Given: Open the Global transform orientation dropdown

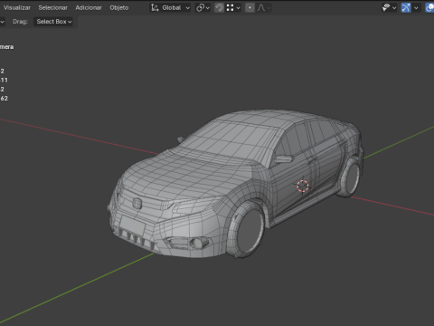Looking at the screenshot, I should (170, 8).
